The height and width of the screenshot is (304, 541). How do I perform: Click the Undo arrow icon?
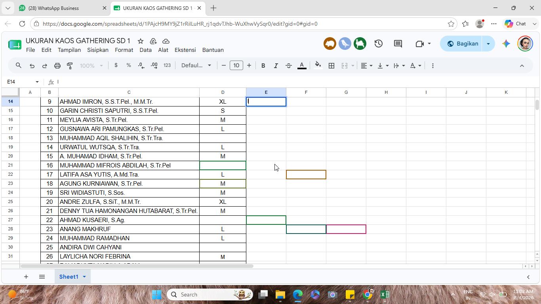pyautogui.click(x=32, y=66)
